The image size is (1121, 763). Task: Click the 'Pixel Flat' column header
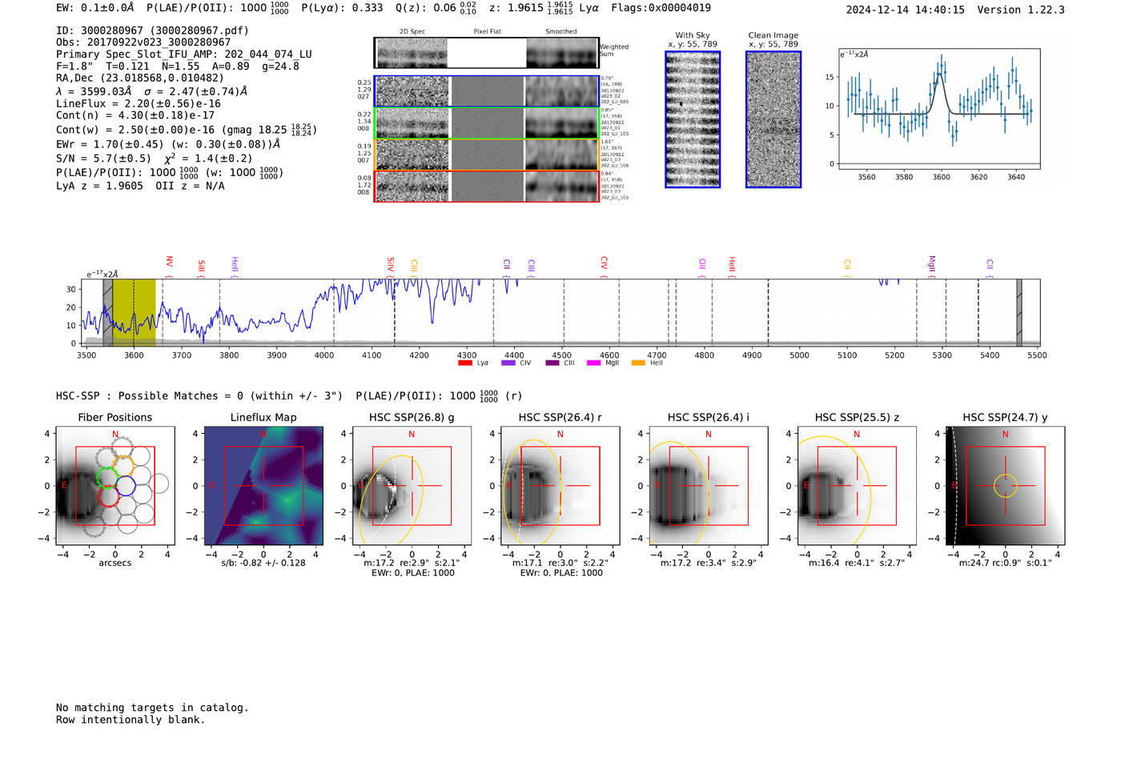[487, 32]
